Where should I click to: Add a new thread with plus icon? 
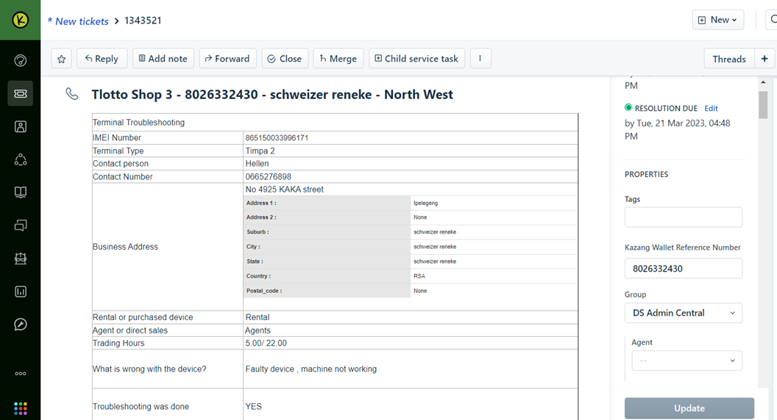click(764, 59)
